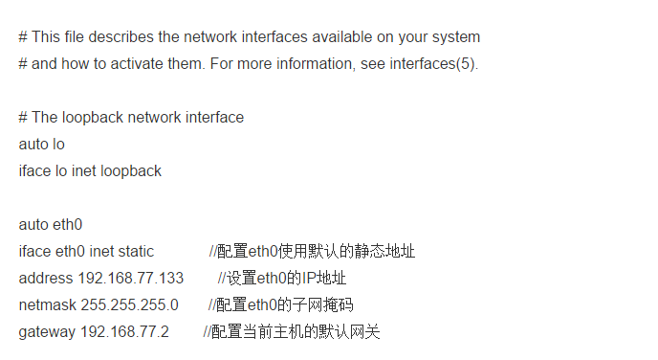
Task: Click the netmask value 255.255.255.0
Action: pyautogui.click(x=130, y=305)
